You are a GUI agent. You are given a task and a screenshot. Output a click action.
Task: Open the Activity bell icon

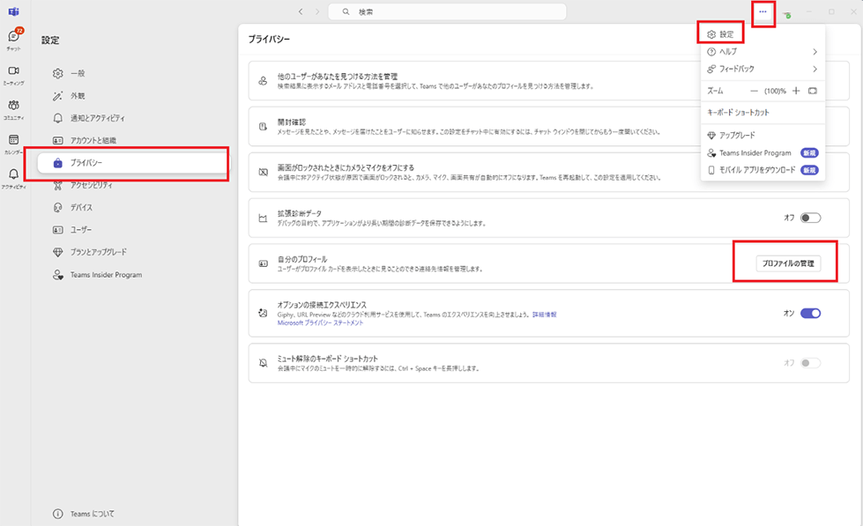pos(13,174)
